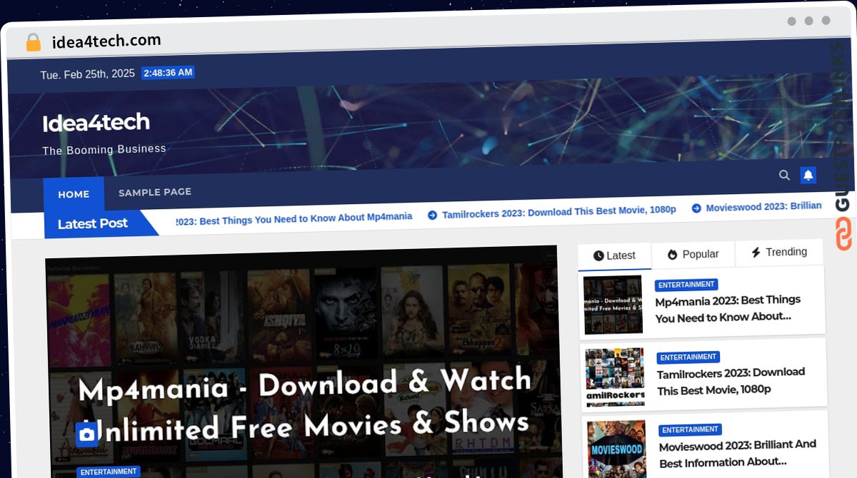The width and height of the screenshot is (857, 478).
Task: Open Movieswood 2023 ticker headline link
Action: (x=763, y=207)
